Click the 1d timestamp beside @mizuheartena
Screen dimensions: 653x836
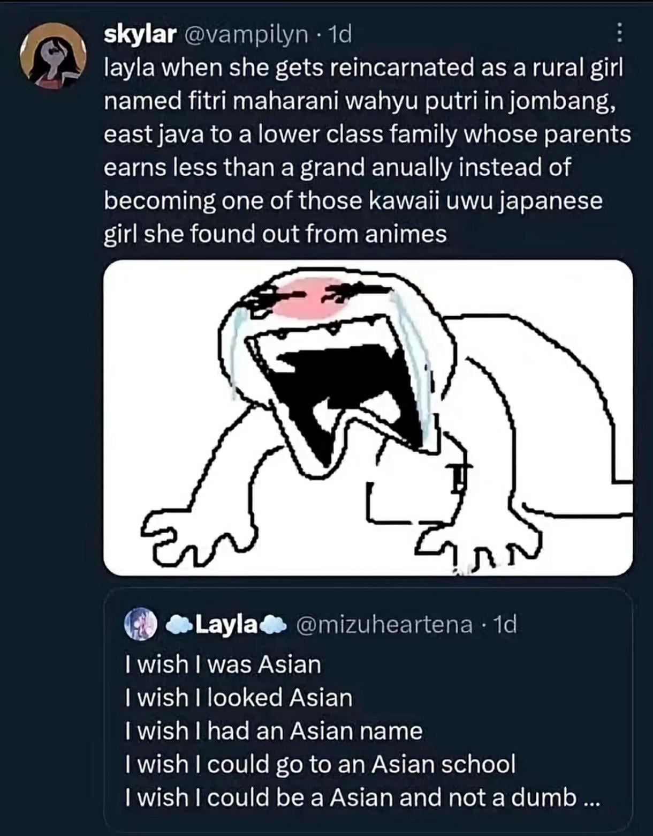pyautogui.click(x=505, y=624)
